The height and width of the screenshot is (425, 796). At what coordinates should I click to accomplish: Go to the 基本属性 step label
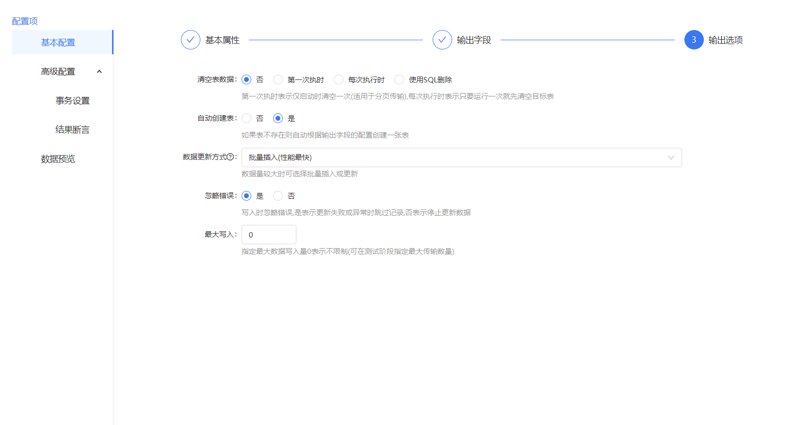point(223,40)
